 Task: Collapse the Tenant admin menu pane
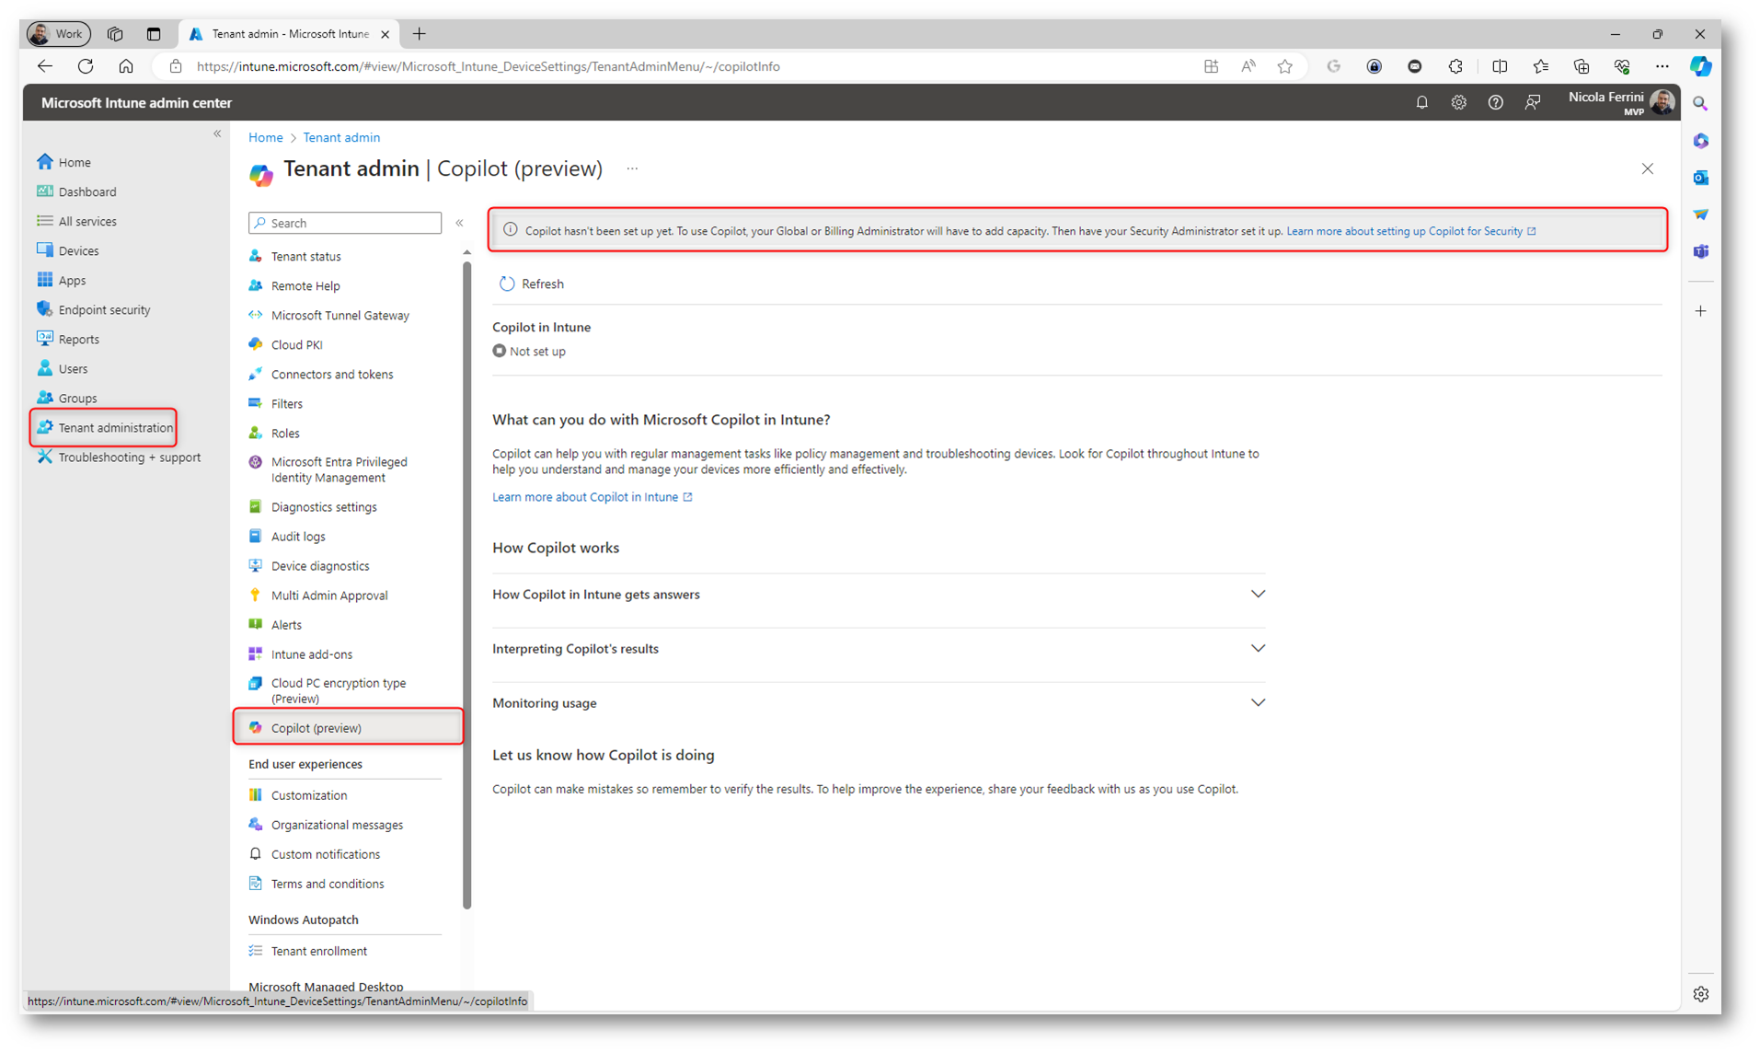point(459,223)
